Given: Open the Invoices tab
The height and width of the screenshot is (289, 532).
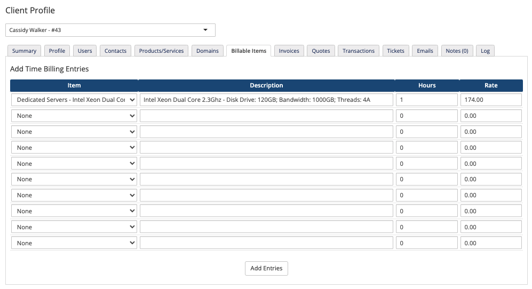Looking at the screenshot, I should tap(289, 51).
